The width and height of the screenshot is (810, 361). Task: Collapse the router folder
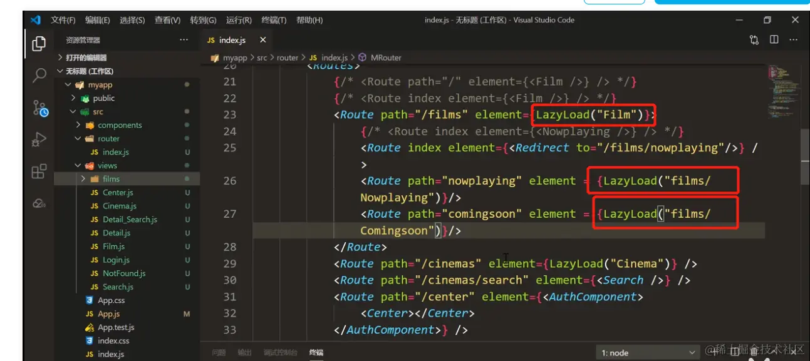tap(78, 139)
